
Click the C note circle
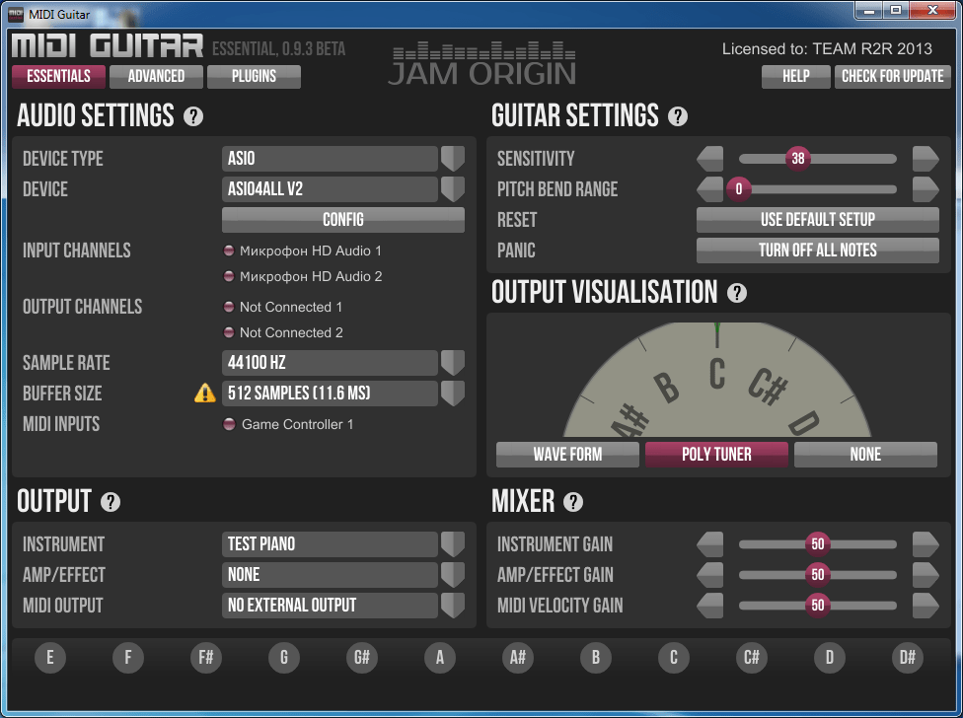[674, 658]
